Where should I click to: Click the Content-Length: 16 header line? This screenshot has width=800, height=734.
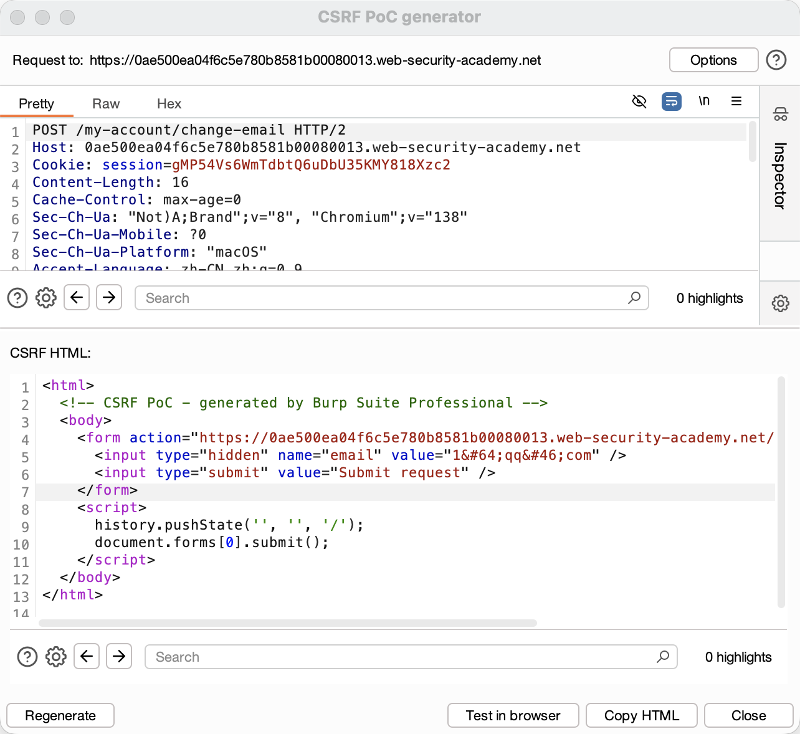[110, 183]
